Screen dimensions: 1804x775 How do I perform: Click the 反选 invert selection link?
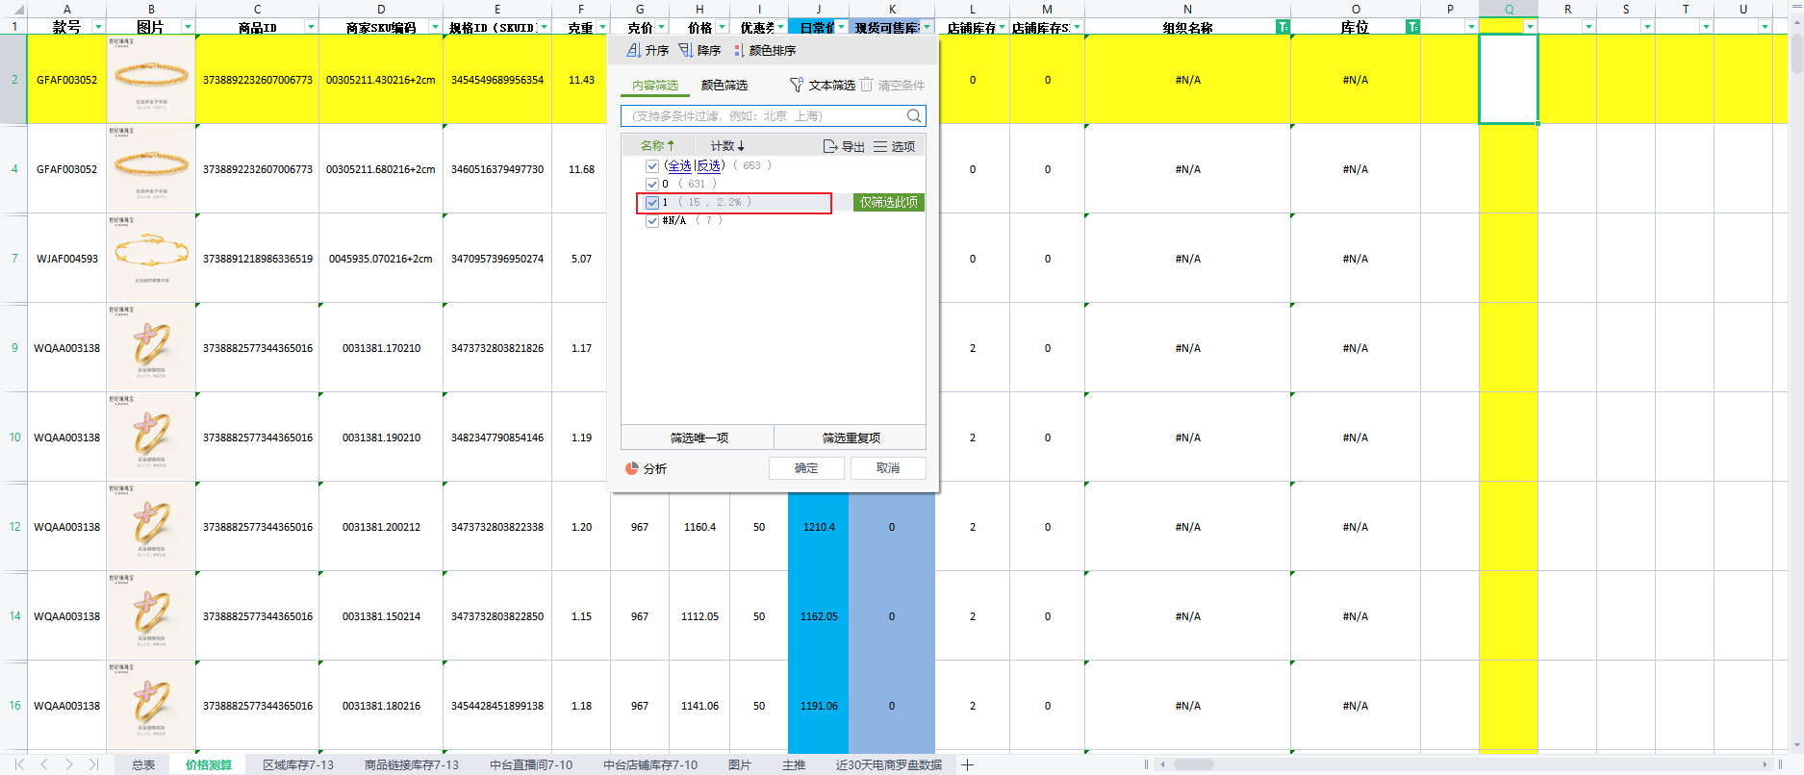click(x=709, y=165)
